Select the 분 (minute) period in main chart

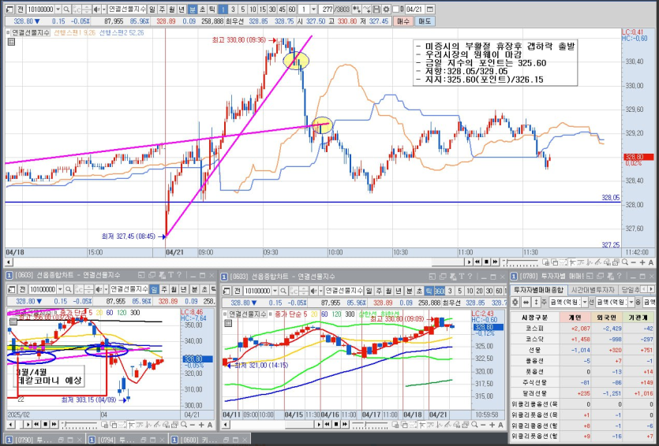pyautogui.click(x=193, y=9)
